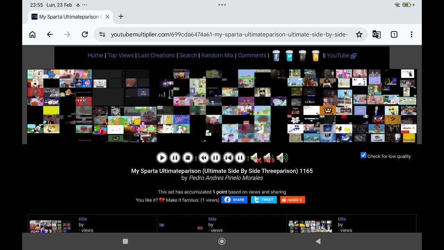The image size is (444, 250).
Task: Bookmark this page with the star icon
Action: [359, 34]
